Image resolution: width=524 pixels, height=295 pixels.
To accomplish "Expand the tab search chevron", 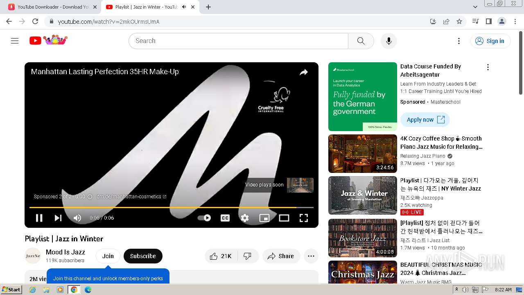I will 475,7.
